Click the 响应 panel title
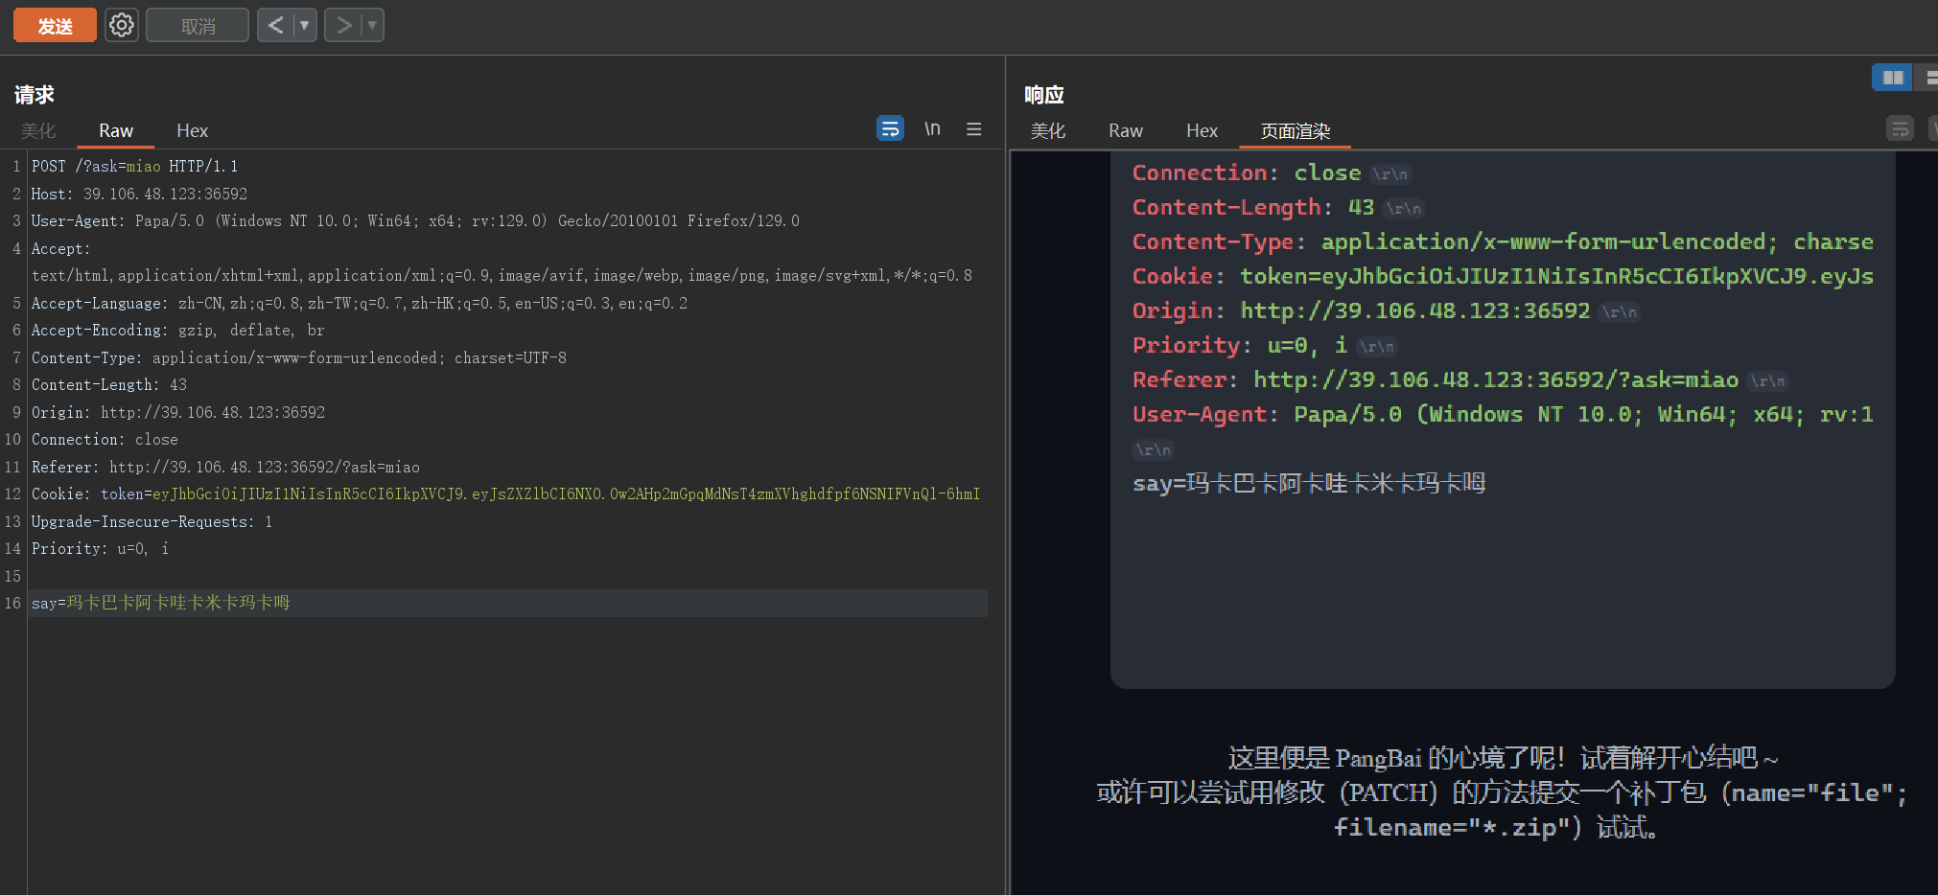Screen dimensions: 1938x895 (1043, 94)
